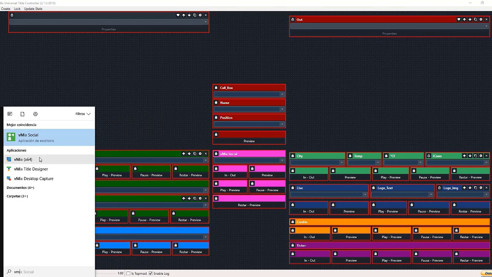
Task: Expand the Live dropdown
Action: tap(329, 194)
